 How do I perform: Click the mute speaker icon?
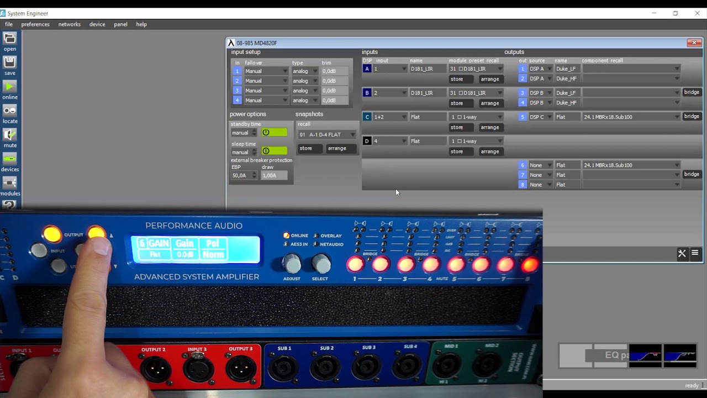10,134
